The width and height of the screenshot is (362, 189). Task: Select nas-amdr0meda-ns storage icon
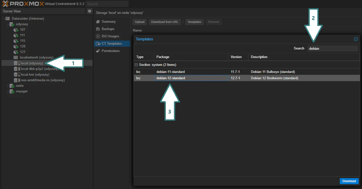point(17,80)
